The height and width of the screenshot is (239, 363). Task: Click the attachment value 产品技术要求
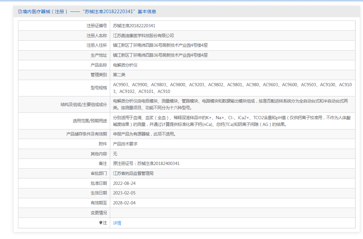[x=125, y=144]
